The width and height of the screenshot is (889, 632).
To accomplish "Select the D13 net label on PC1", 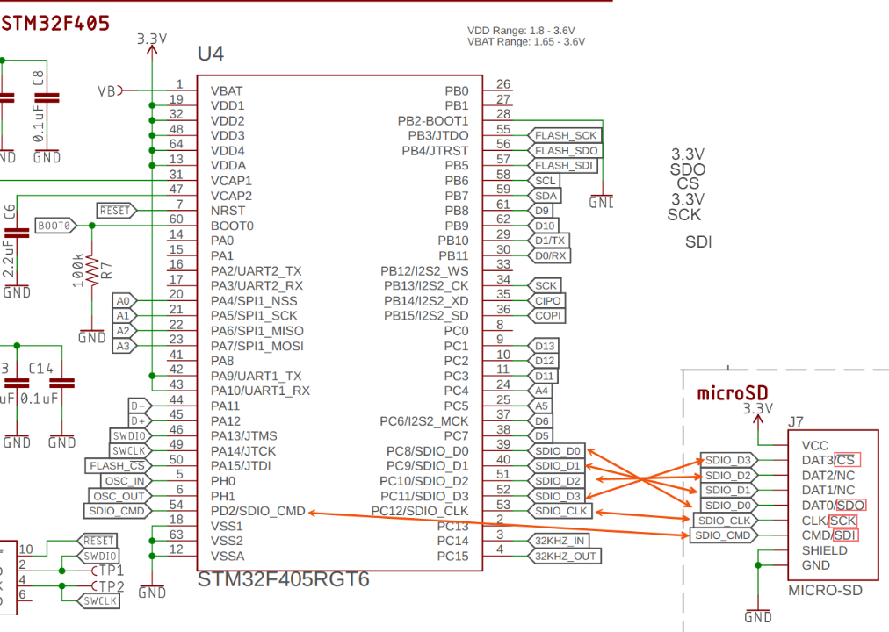I will [x=544, y=346].
